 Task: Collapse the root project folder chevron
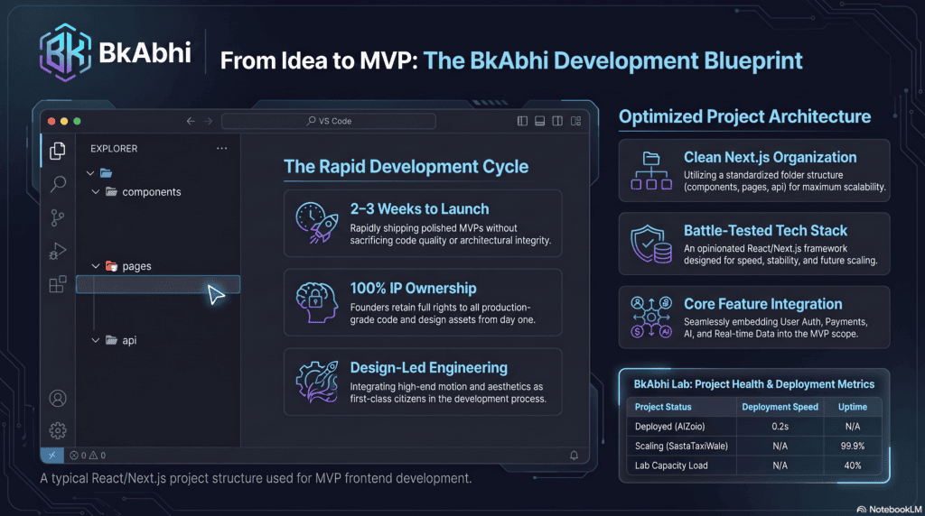click(90, 173)
